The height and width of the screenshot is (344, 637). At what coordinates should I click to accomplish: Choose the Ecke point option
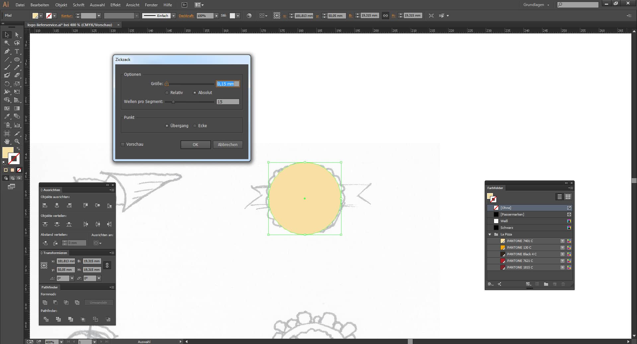(x=195, y=126)
